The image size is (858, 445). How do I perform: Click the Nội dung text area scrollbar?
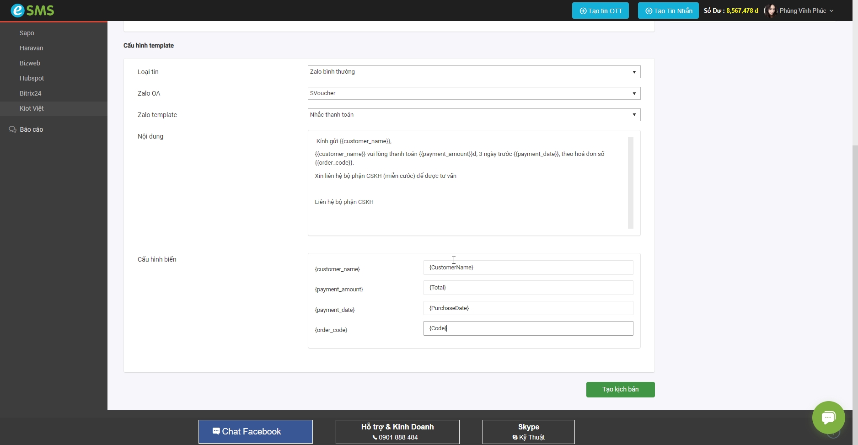pyautogui.click(x=631, y=182)
